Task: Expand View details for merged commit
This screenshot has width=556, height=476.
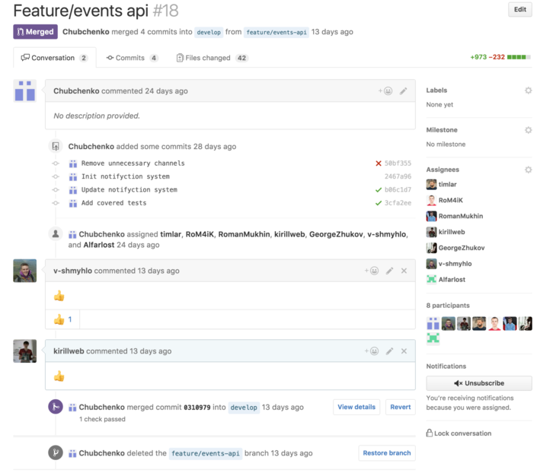Action: (x=356, y=407)
